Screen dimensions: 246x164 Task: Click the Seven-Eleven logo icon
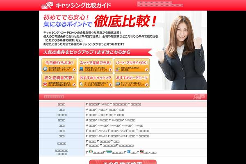[91, 152]
